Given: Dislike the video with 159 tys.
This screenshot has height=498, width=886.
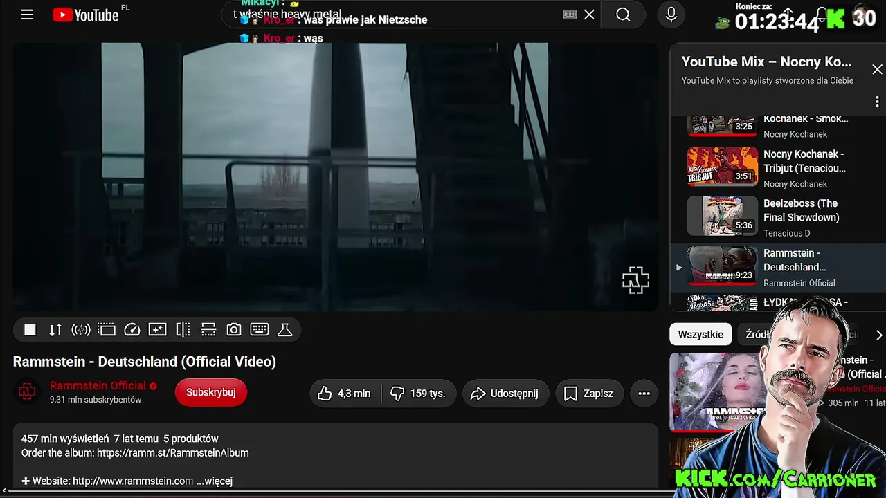Looking at the screenshot, I should 419,394.
